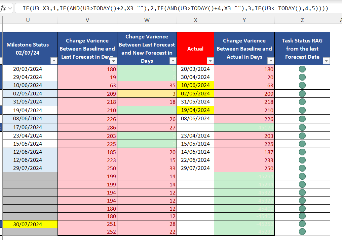Select Actual cell 30/04/2024
Viewport: 342px width, 240px height.
coord(195,77)
